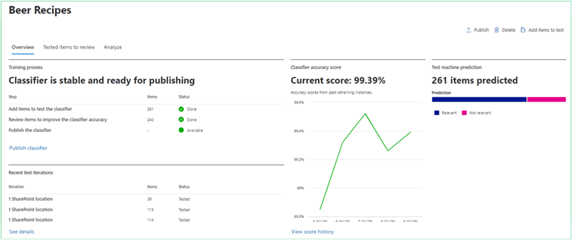Click the 'Current score: 99.39%' heading
This screenshot has height=241, width=573.
338,81
